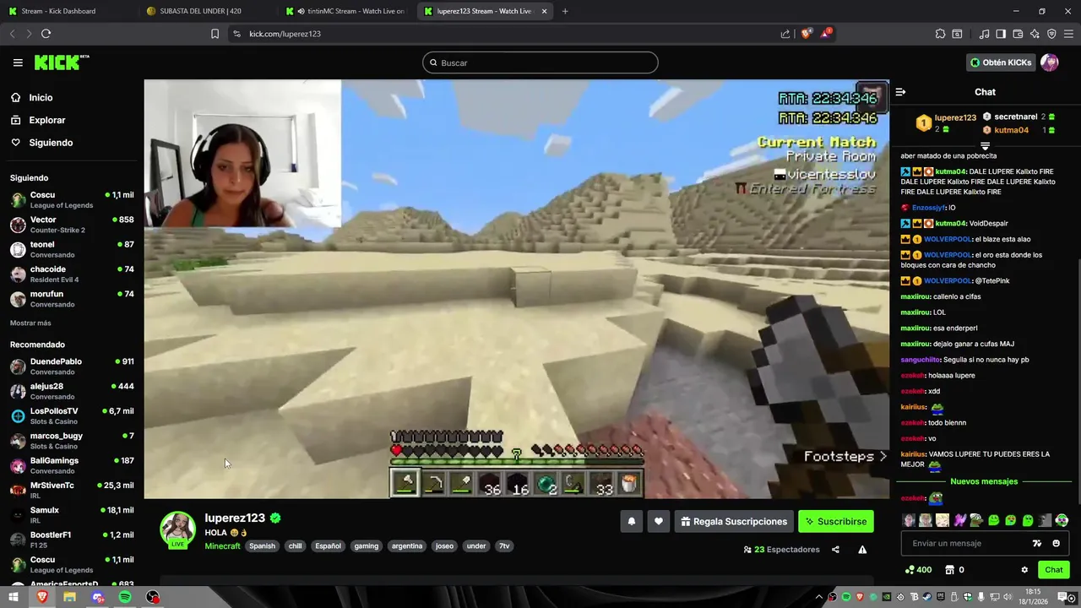1081x608 pixels.
Task: Click the Kick shop icon
Action: pyautogui.click(x=950, y=570)
